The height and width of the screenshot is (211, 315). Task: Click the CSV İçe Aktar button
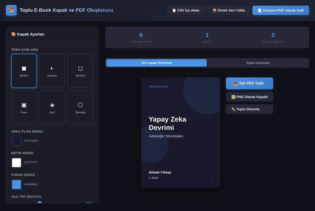[186, 10]
